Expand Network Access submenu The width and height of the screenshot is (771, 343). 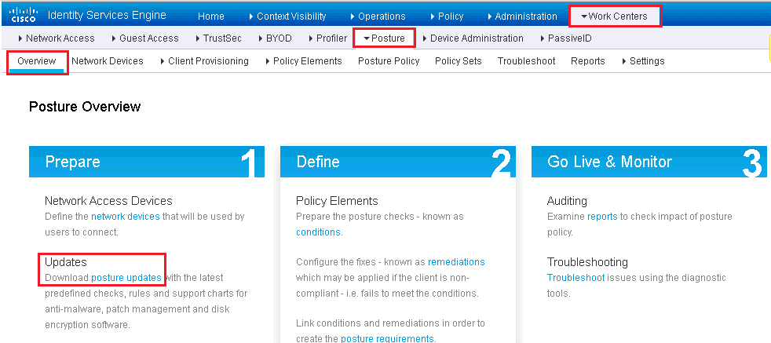click(56, 38)
